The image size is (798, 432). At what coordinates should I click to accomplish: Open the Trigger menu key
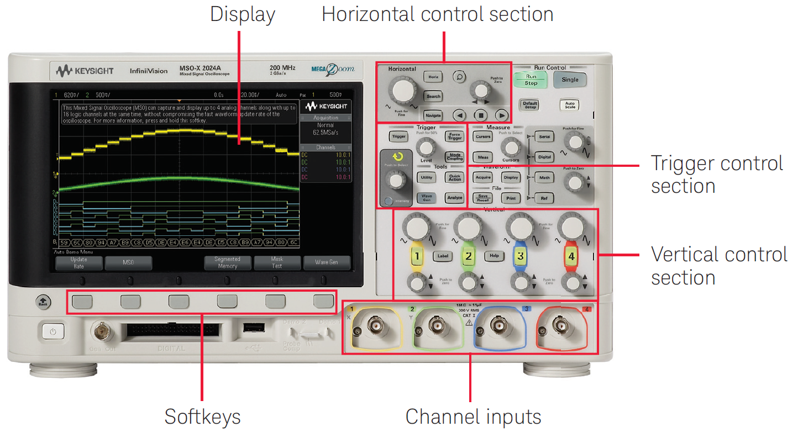click(x=398, y=136)
